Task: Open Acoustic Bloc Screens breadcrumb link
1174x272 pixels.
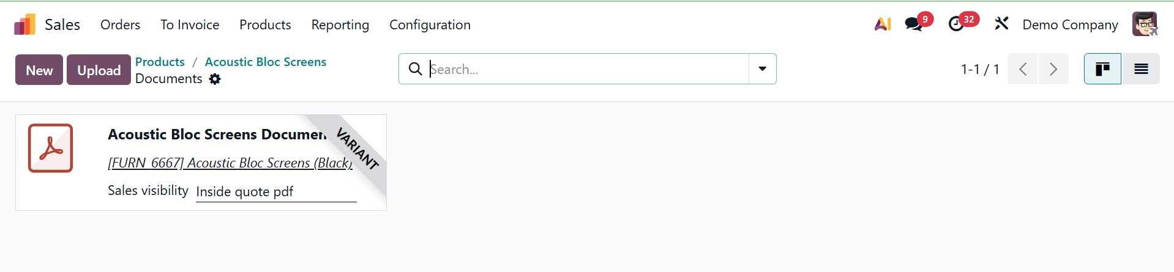Action: [x=265, y=62]
